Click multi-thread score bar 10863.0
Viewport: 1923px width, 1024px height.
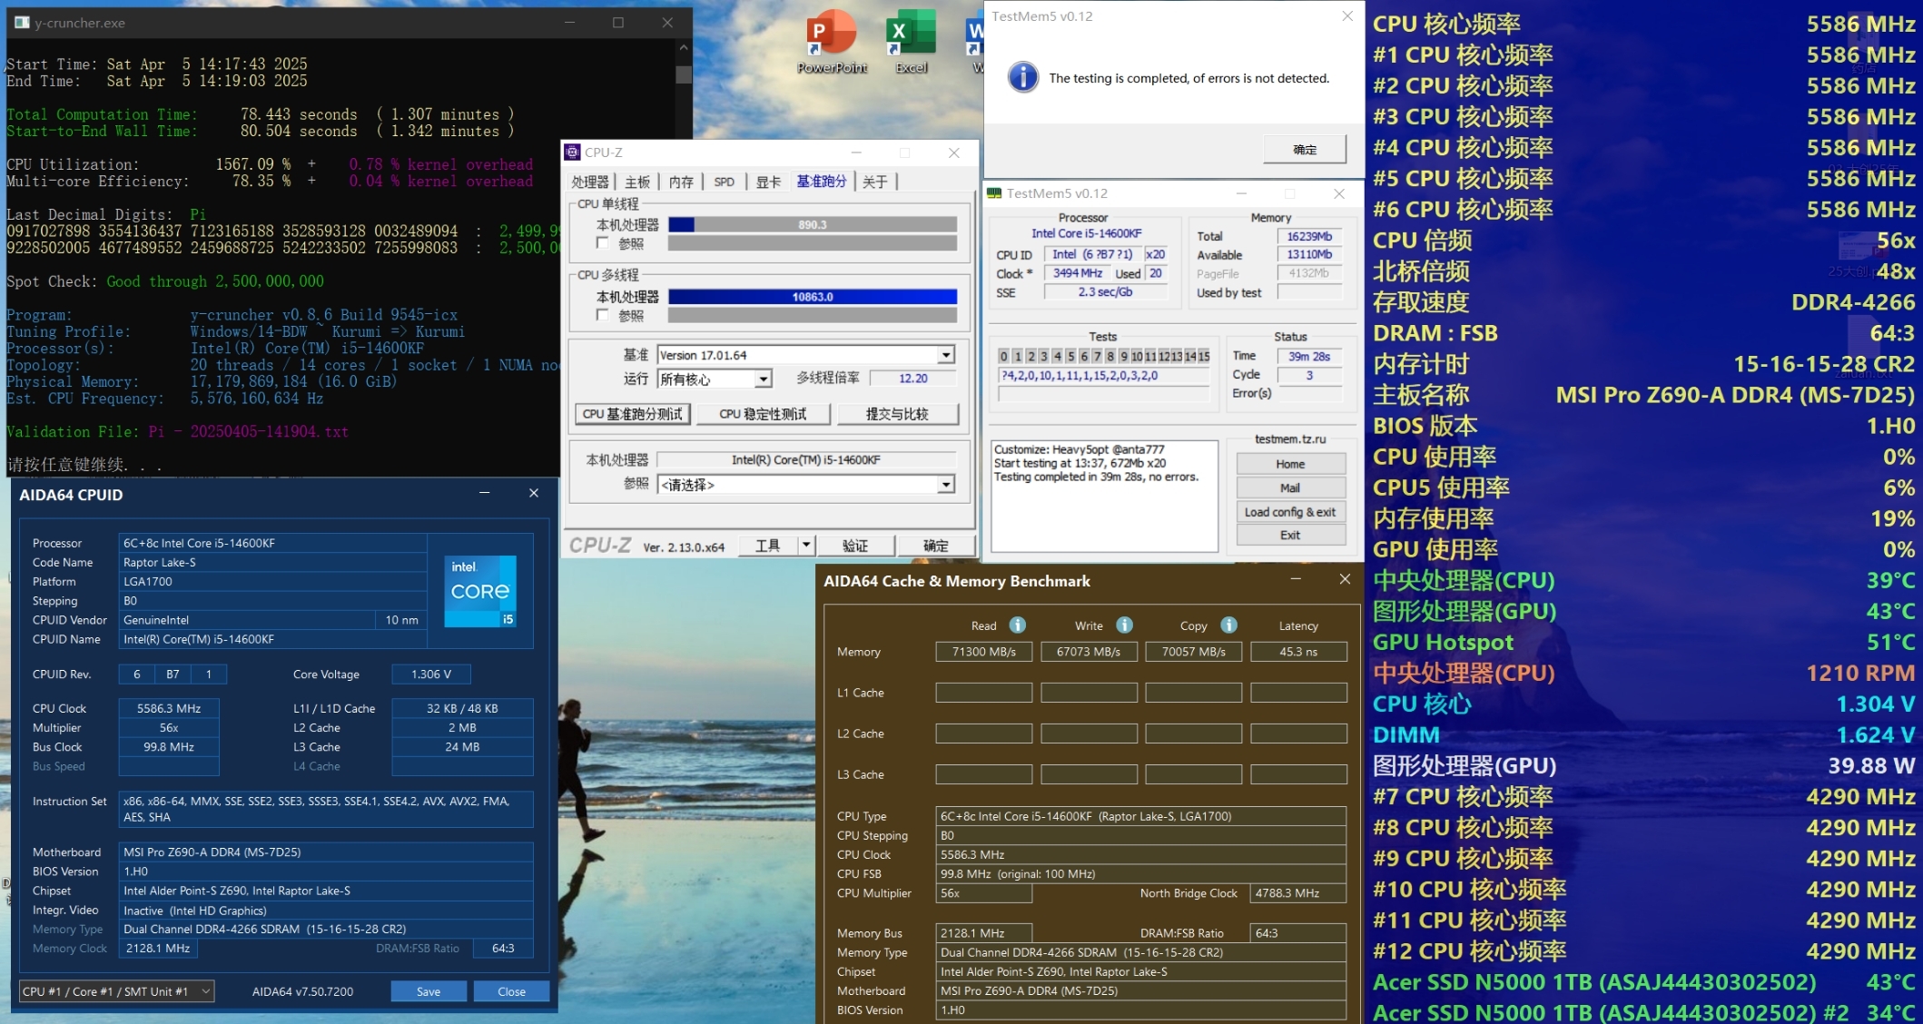tap(813, 297)
